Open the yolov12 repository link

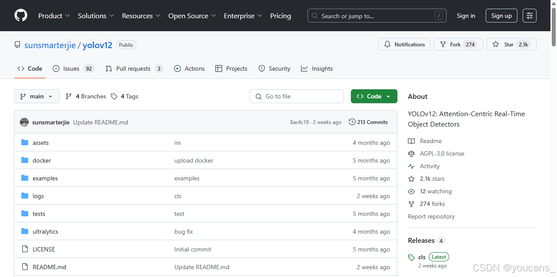(x=97, y=45)
